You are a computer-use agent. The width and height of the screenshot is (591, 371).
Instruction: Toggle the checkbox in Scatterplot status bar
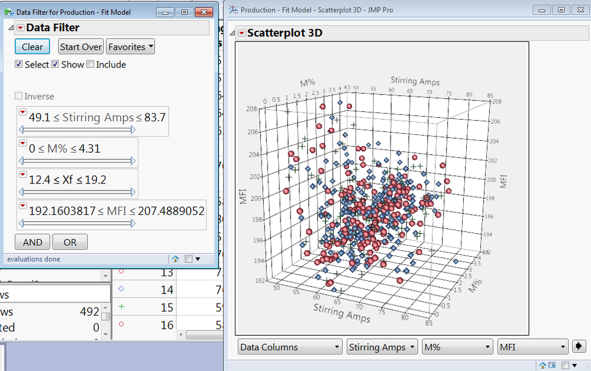point(565,365)
